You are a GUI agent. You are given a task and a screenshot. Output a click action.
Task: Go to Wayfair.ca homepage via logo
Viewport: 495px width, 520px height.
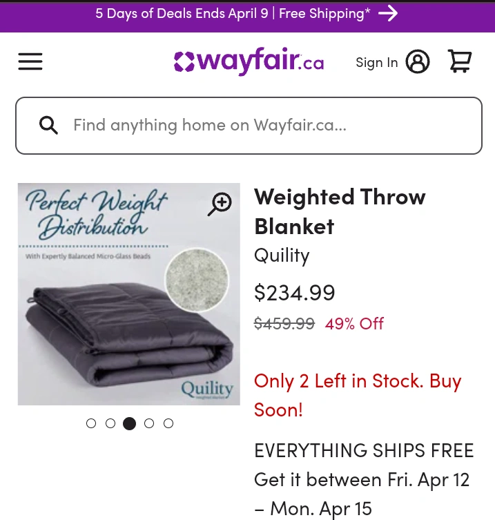[249, 61]
